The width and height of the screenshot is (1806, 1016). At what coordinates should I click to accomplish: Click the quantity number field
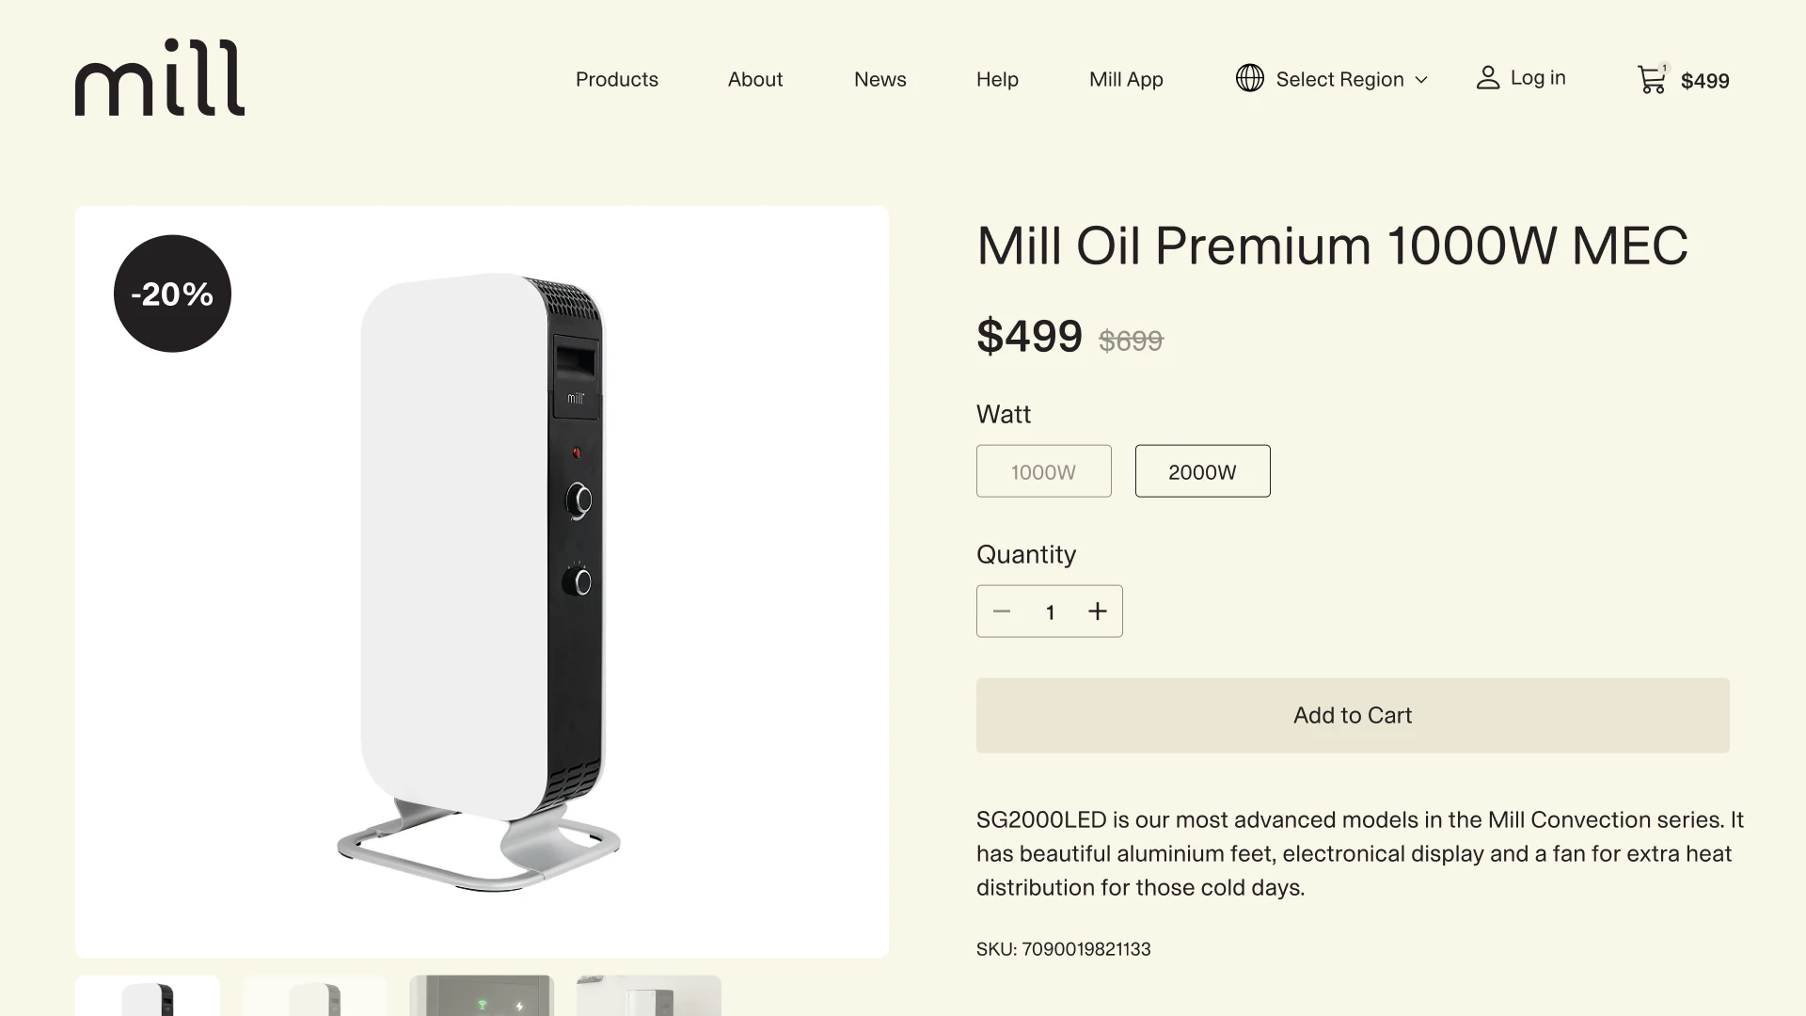(x=1050, y=612)
